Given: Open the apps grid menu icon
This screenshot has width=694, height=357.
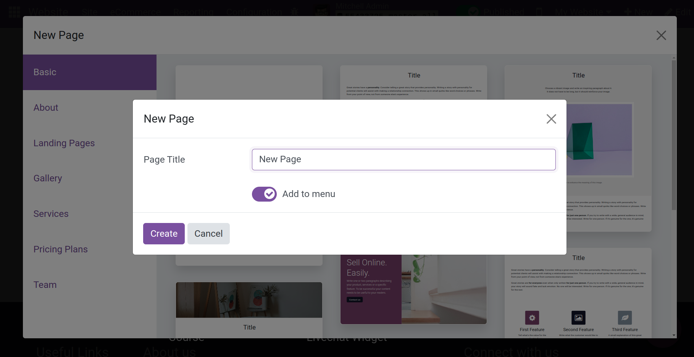Looking at the screenshot, I should 14,12.
